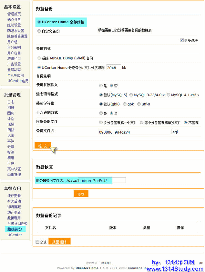Open 缓存更新 under 高级应用
The image size is (205, 272).
click(x=14, y=196)
